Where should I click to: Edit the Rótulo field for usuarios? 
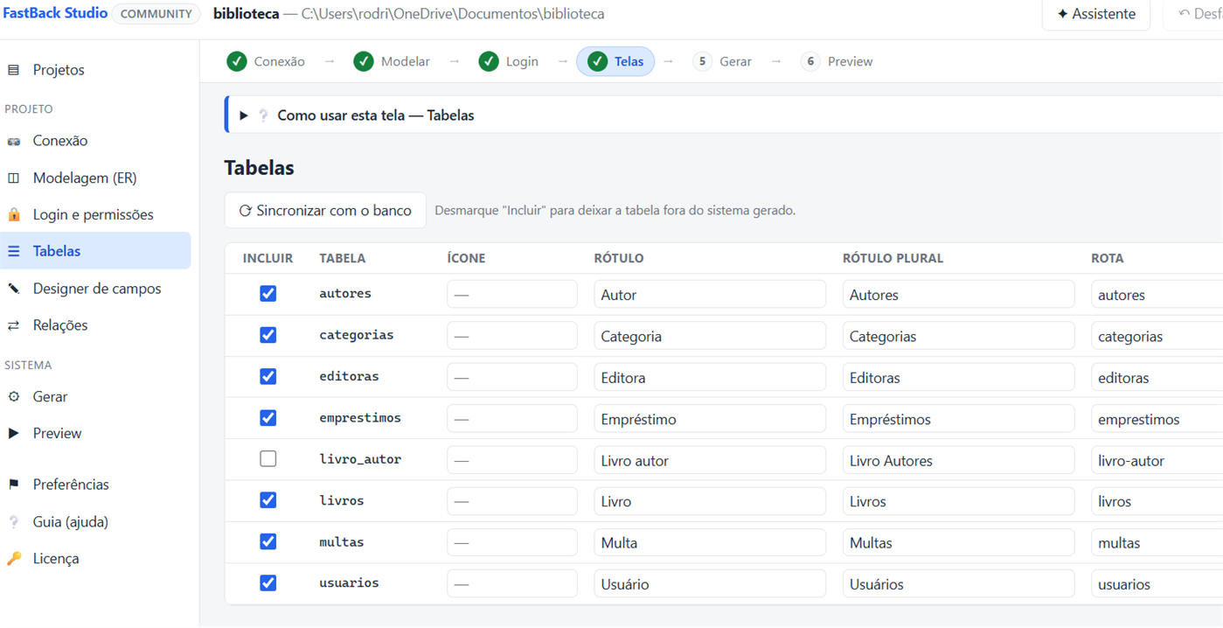pyautogui.click(x=710, y=583)
